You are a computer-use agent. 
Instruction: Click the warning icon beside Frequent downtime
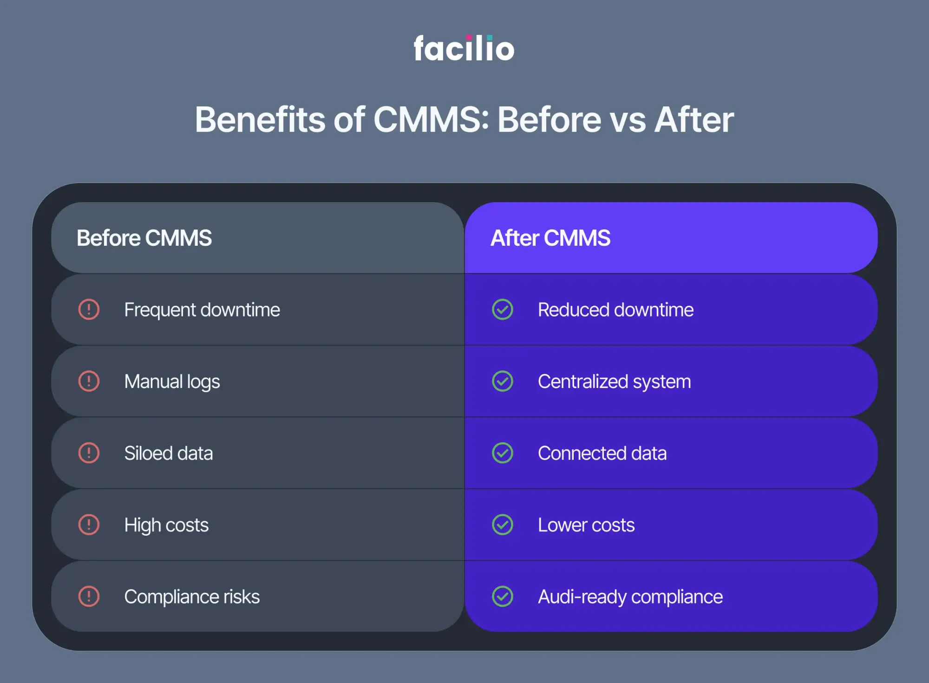click(x=89, y=309)
